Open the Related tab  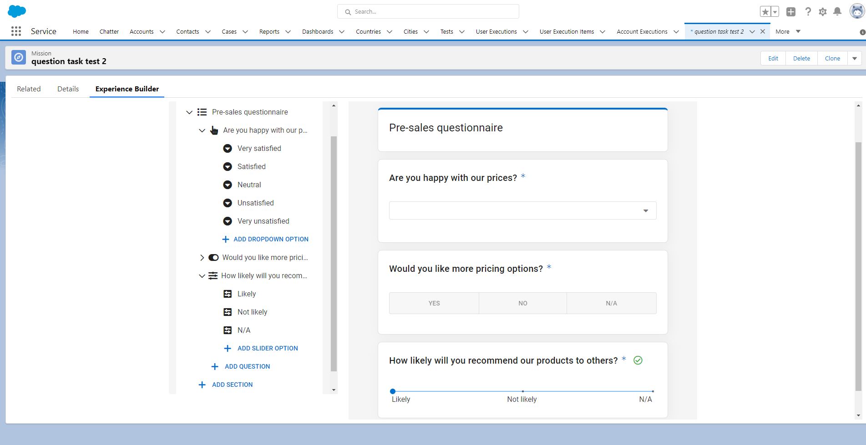[29, 89]
